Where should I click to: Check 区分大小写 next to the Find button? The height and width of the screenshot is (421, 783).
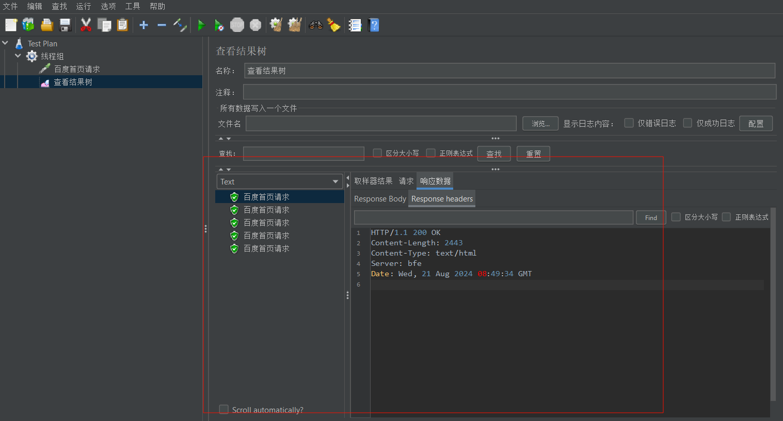click(676, 217)
